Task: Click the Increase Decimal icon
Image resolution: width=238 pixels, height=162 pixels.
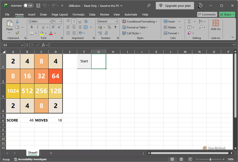Action: click(100, 33)
